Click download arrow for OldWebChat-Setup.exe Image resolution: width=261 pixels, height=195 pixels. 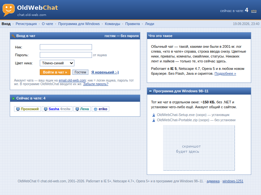(154, 115)
